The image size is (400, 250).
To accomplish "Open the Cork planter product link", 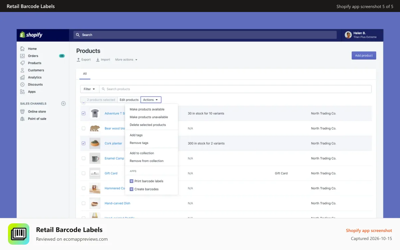I will tap(113, 143).
